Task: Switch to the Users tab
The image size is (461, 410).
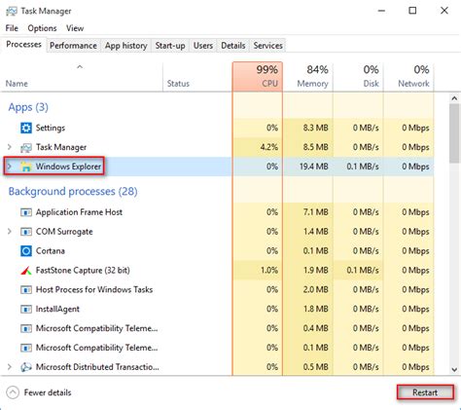Action: (203, 46)
